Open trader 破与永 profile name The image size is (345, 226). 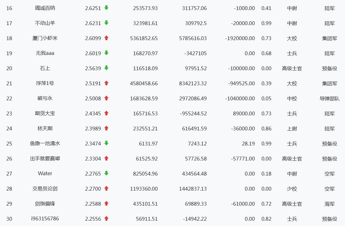(45, 98)
